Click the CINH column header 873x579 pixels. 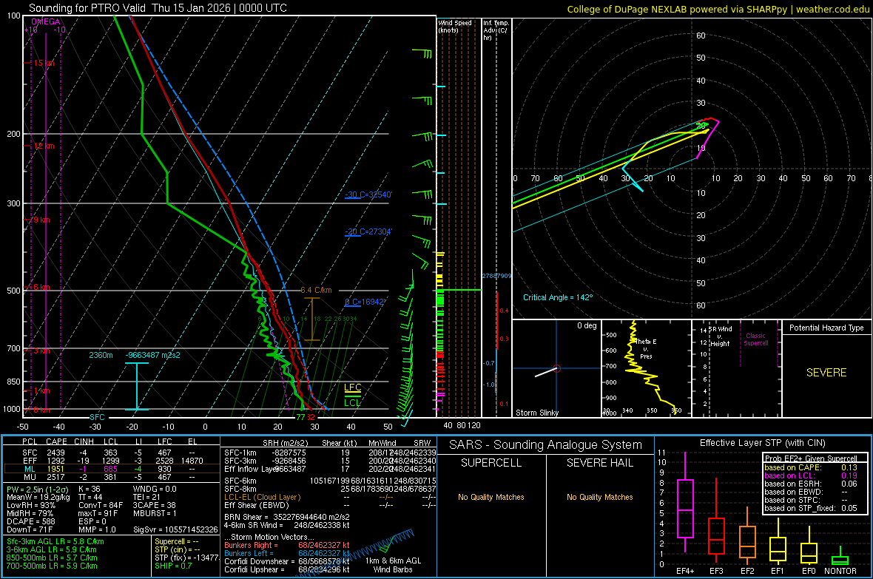pos(84,441)
